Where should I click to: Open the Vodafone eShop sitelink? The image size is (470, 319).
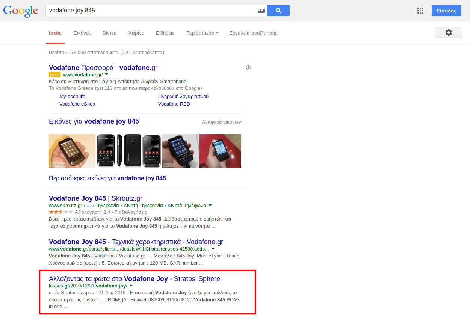tap(77, 104)
